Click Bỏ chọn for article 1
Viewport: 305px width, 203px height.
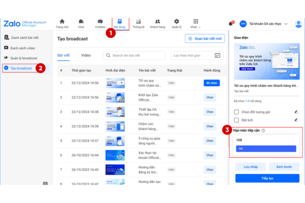(211, 83)
